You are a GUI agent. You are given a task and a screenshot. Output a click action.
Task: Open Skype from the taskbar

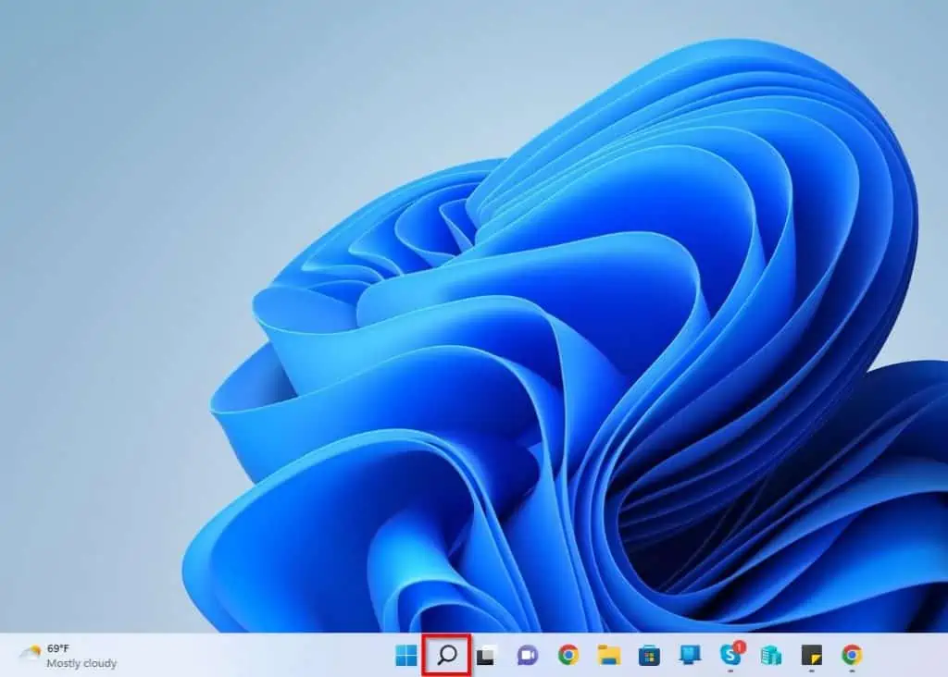tap(730, 657)
